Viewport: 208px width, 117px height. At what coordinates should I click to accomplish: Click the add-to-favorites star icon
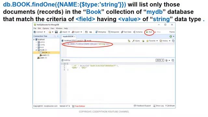(x=143, y=41)
